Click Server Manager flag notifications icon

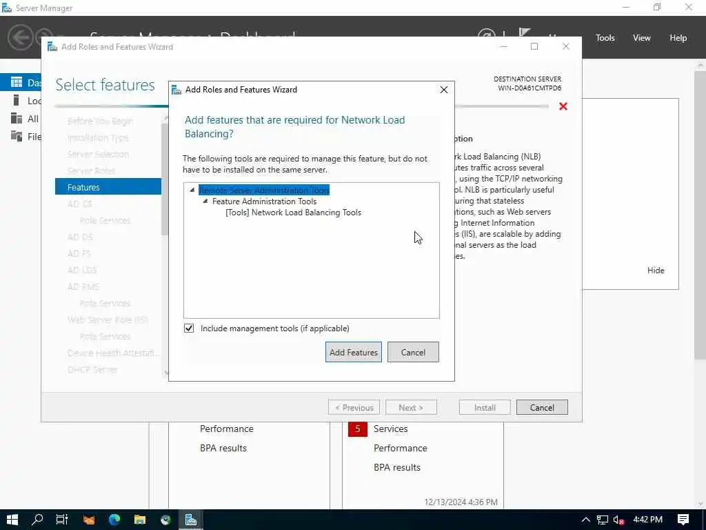coord(524,34)
